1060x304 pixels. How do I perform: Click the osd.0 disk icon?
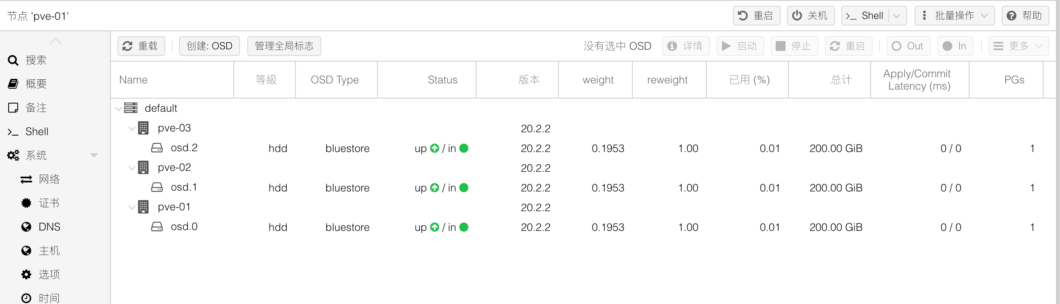coord(157,227)
